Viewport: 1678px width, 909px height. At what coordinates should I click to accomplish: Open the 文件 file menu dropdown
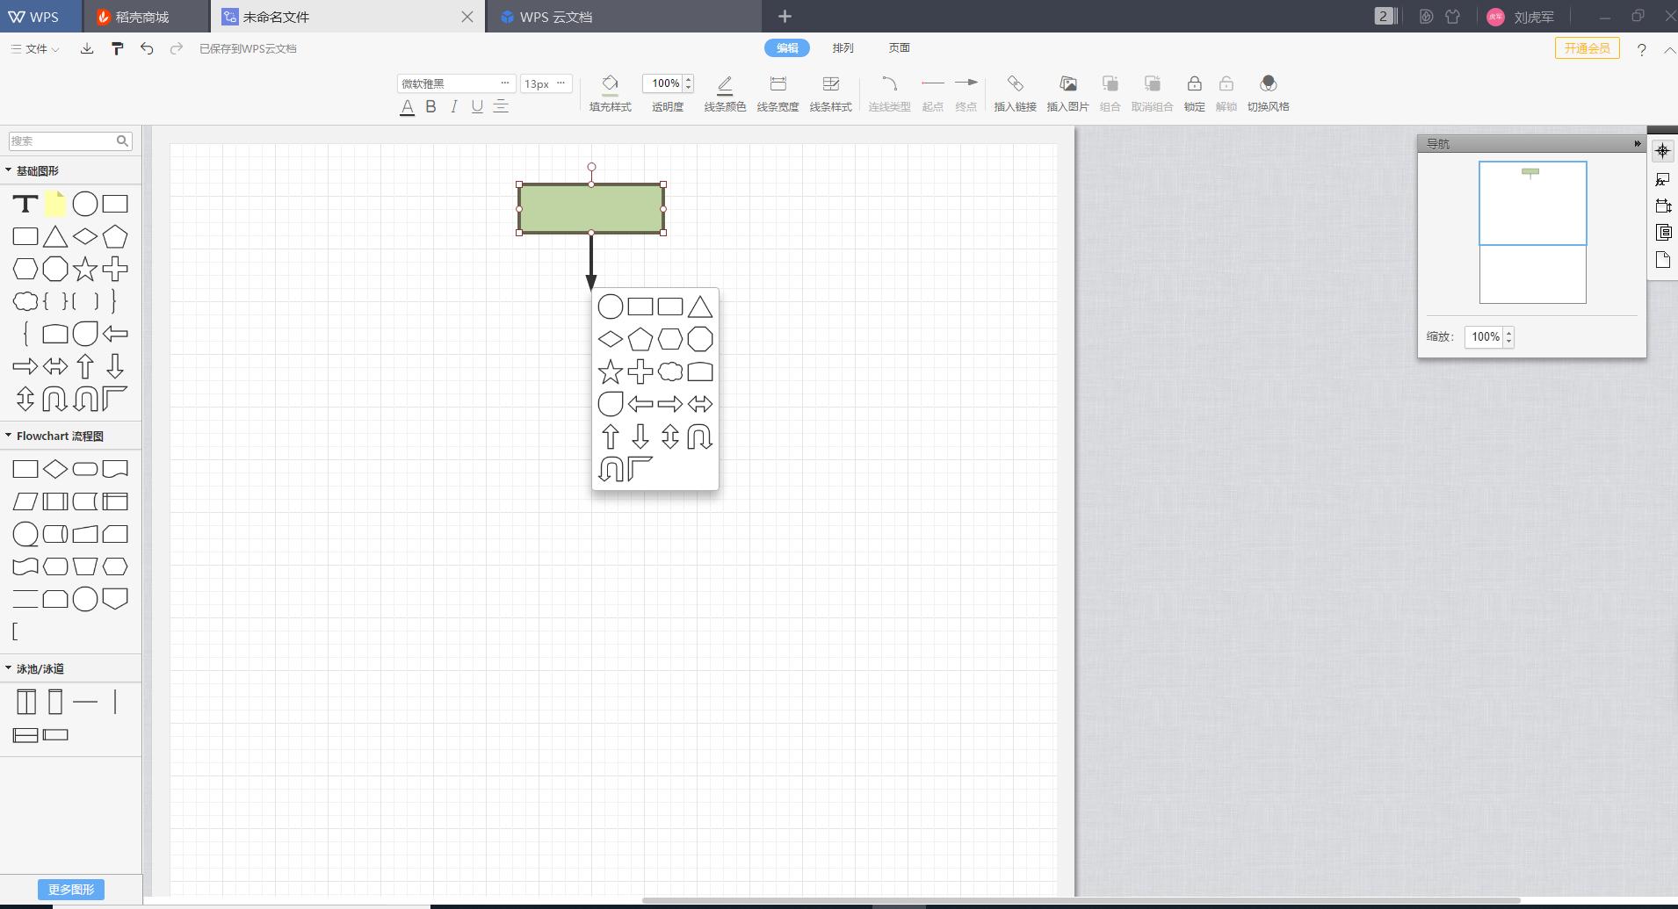[36, 49]
